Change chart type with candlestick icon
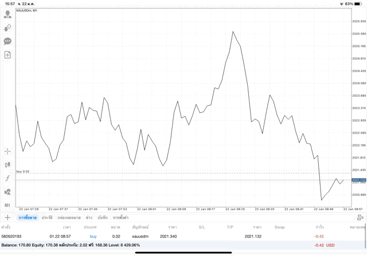 [x=7, y=164]
